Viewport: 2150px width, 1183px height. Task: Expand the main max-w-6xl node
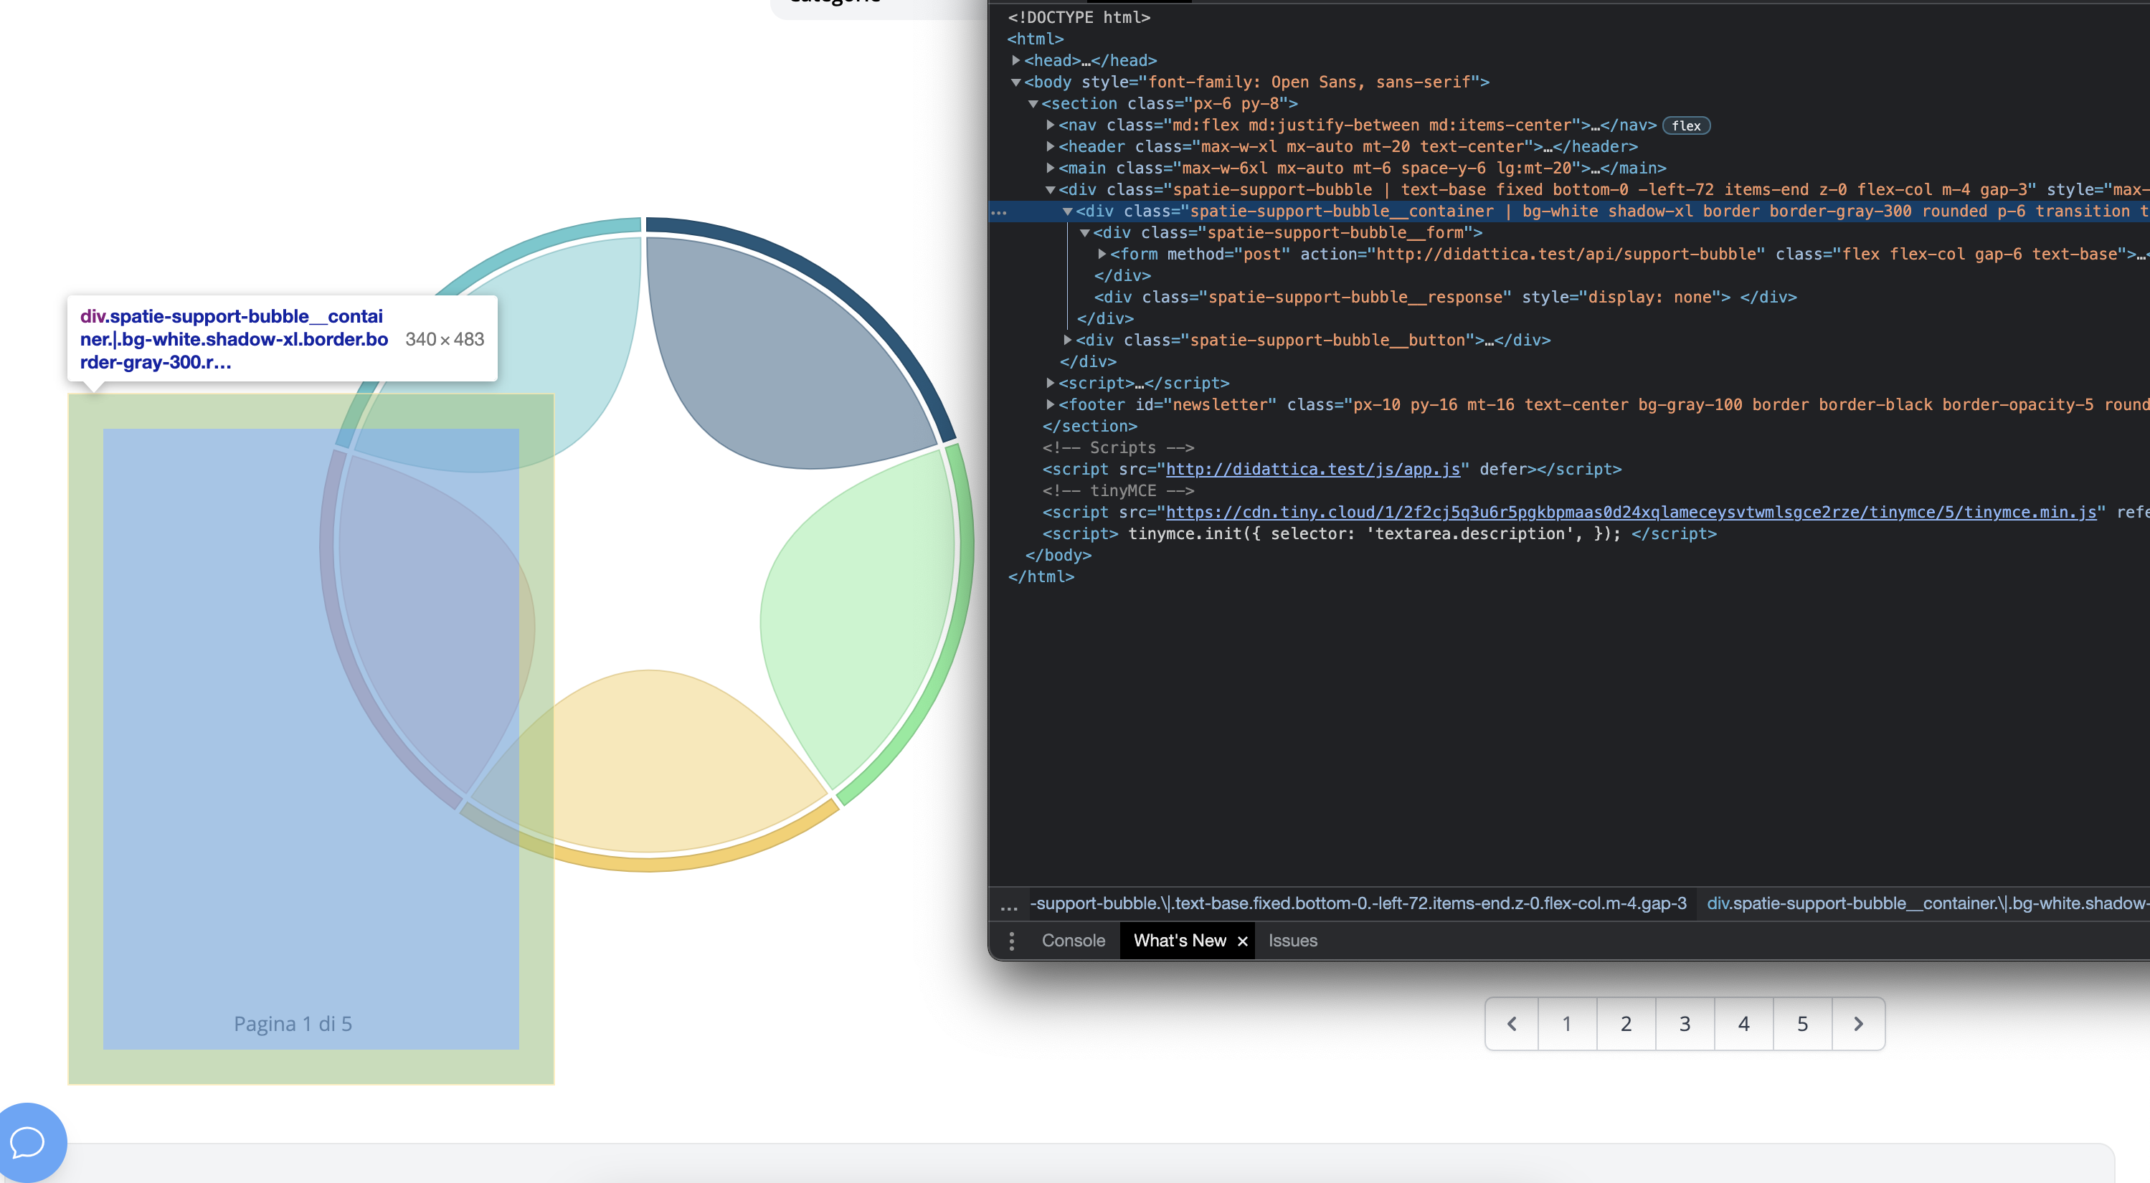tap(1051, 168)
